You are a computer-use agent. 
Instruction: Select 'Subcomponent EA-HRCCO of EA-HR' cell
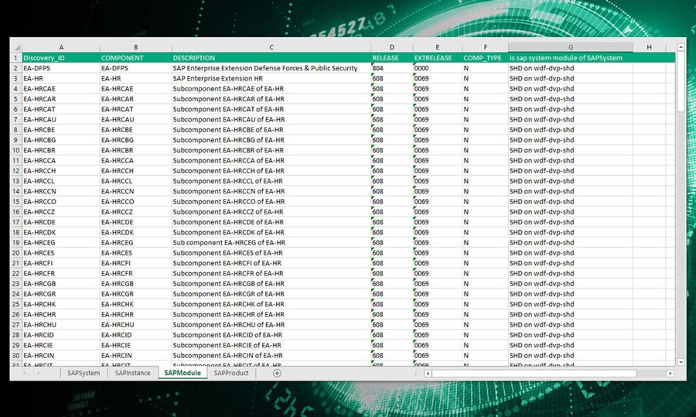[x=271, y=202]
